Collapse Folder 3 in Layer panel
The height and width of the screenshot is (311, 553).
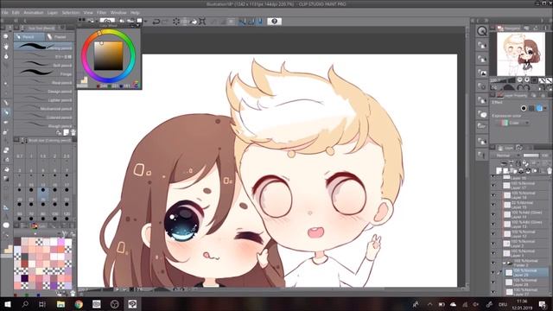pyautogui.click(x=504, y=263)
